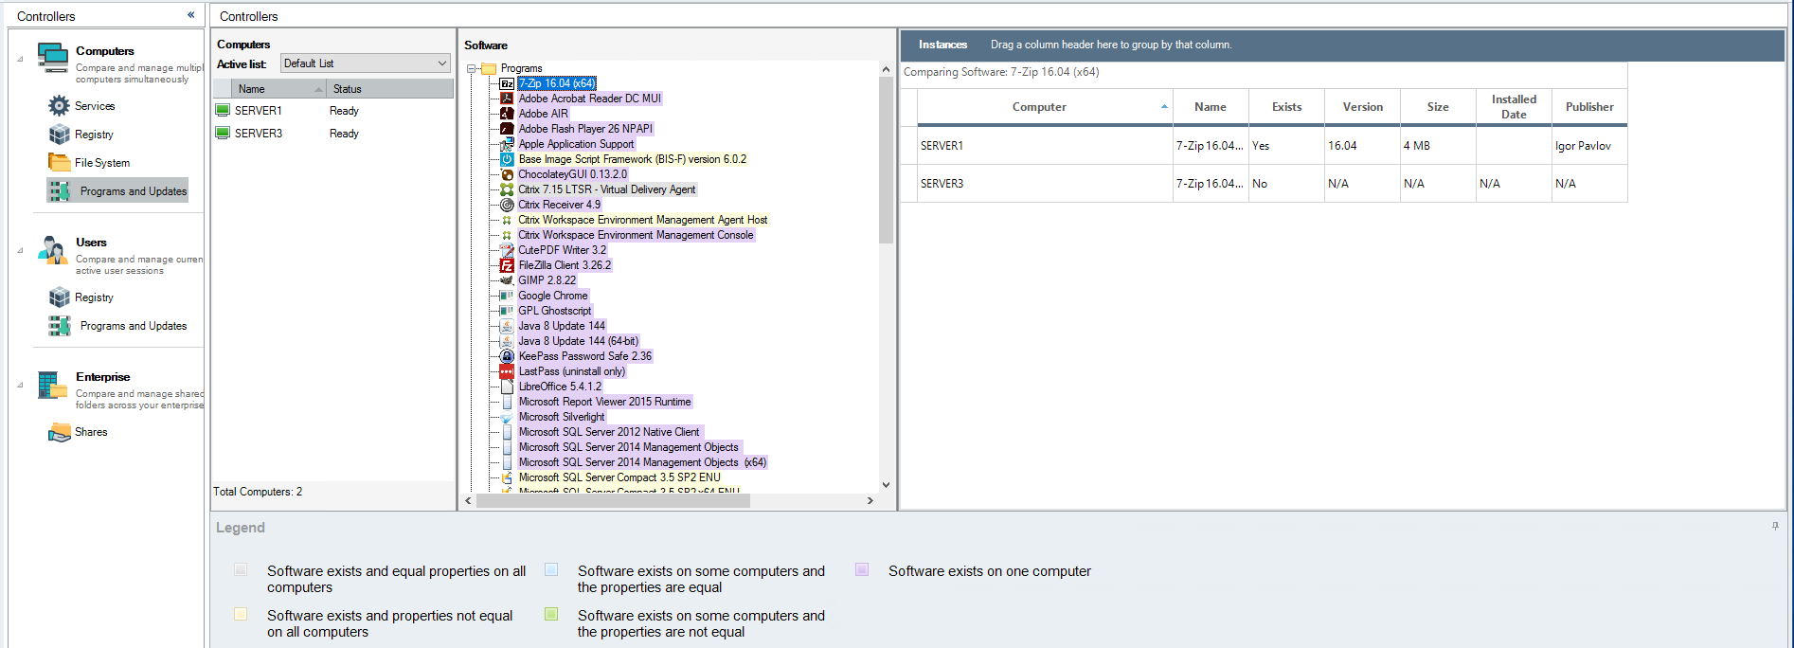1794x648 pixels.
Task: Open Shares under Enterprise
Action: [91, 432]
